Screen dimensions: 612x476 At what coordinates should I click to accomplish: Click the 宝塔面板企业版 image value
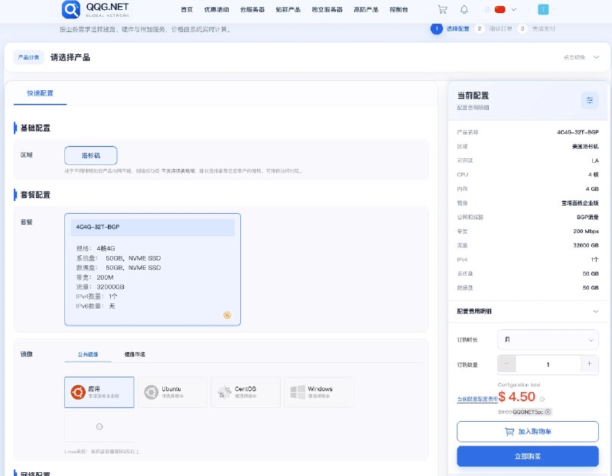point(580,203)
